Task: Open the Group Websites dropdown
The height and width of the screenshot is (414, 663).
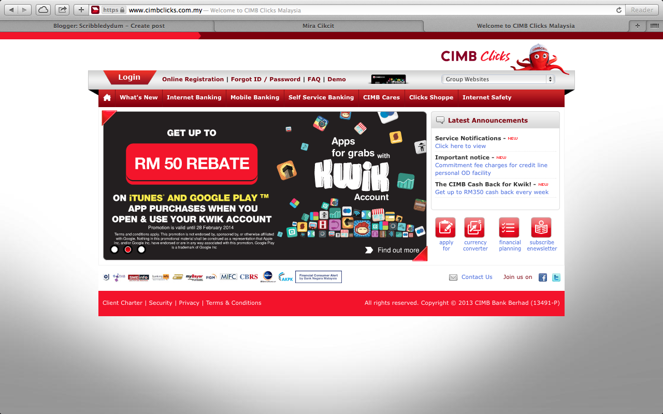Action: click(x=498, y=79)
